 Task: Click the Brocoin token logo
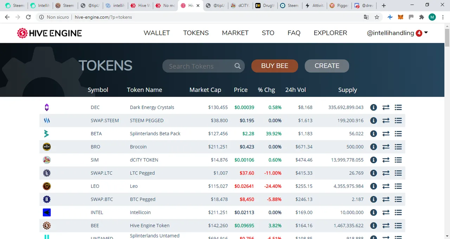[47, 147]
